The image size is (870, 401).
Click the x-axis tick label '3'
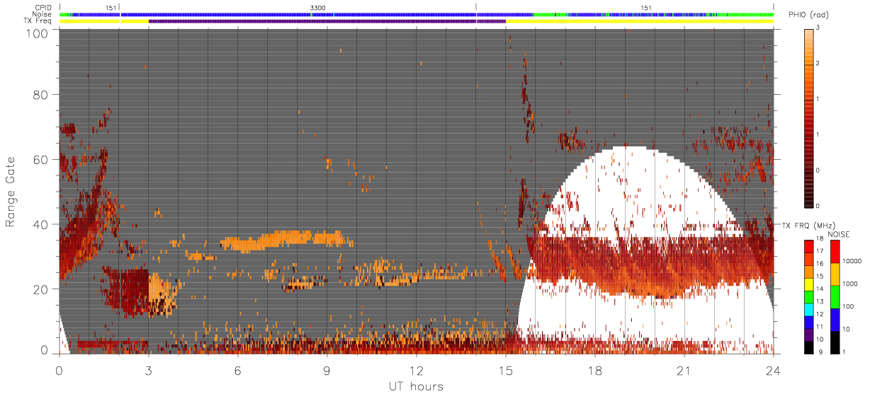coord(148,370)
